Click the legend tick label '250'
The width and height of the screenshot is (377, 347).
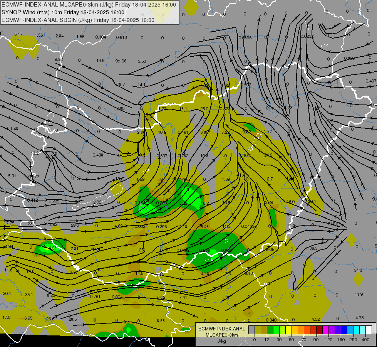(353, 340)
